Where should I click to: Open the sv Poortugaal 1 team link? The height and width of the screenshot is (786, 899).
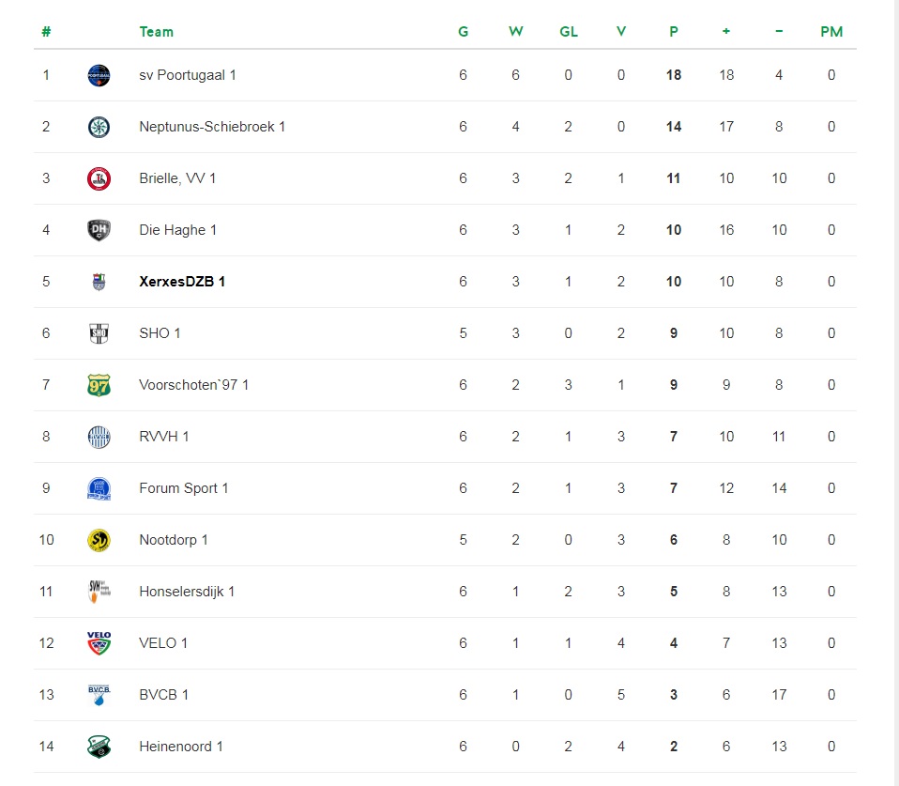[x=188, y=75]
